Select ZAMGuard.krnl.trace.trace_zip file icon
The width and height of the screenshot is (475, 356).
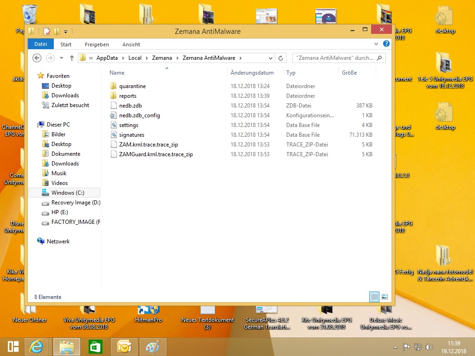(x=113, y=154)
